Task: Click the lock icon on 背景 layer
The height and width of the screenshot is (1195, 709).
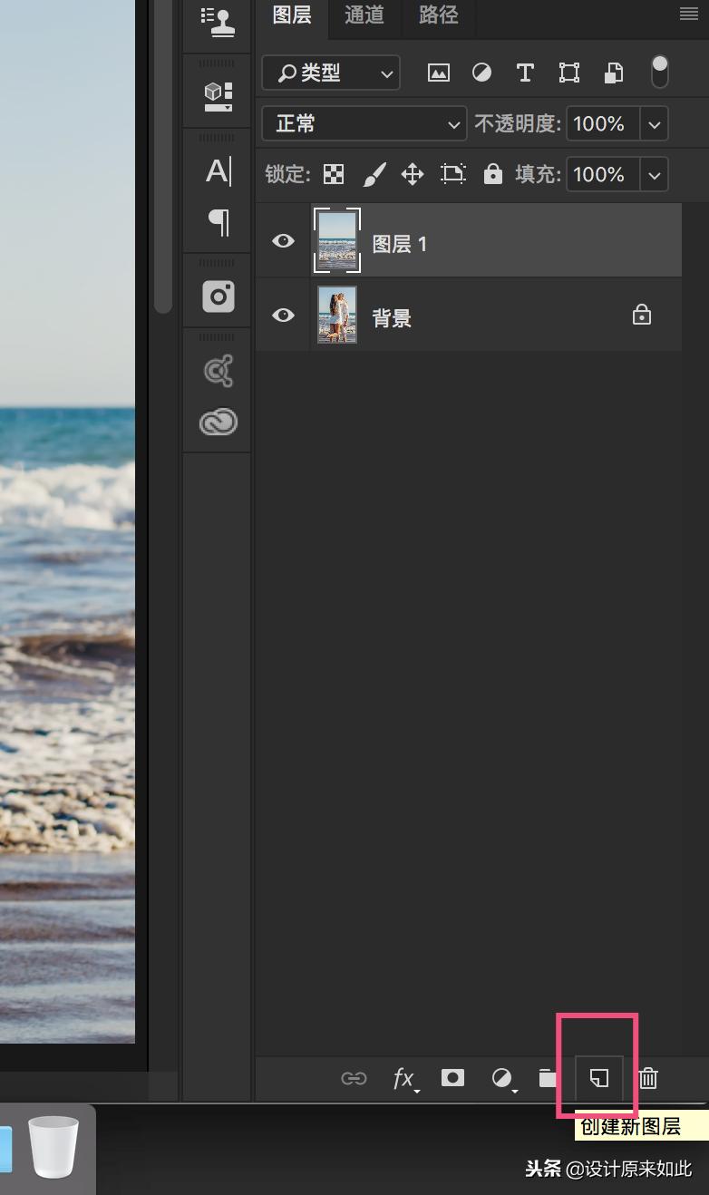Action: coord(642,315)
